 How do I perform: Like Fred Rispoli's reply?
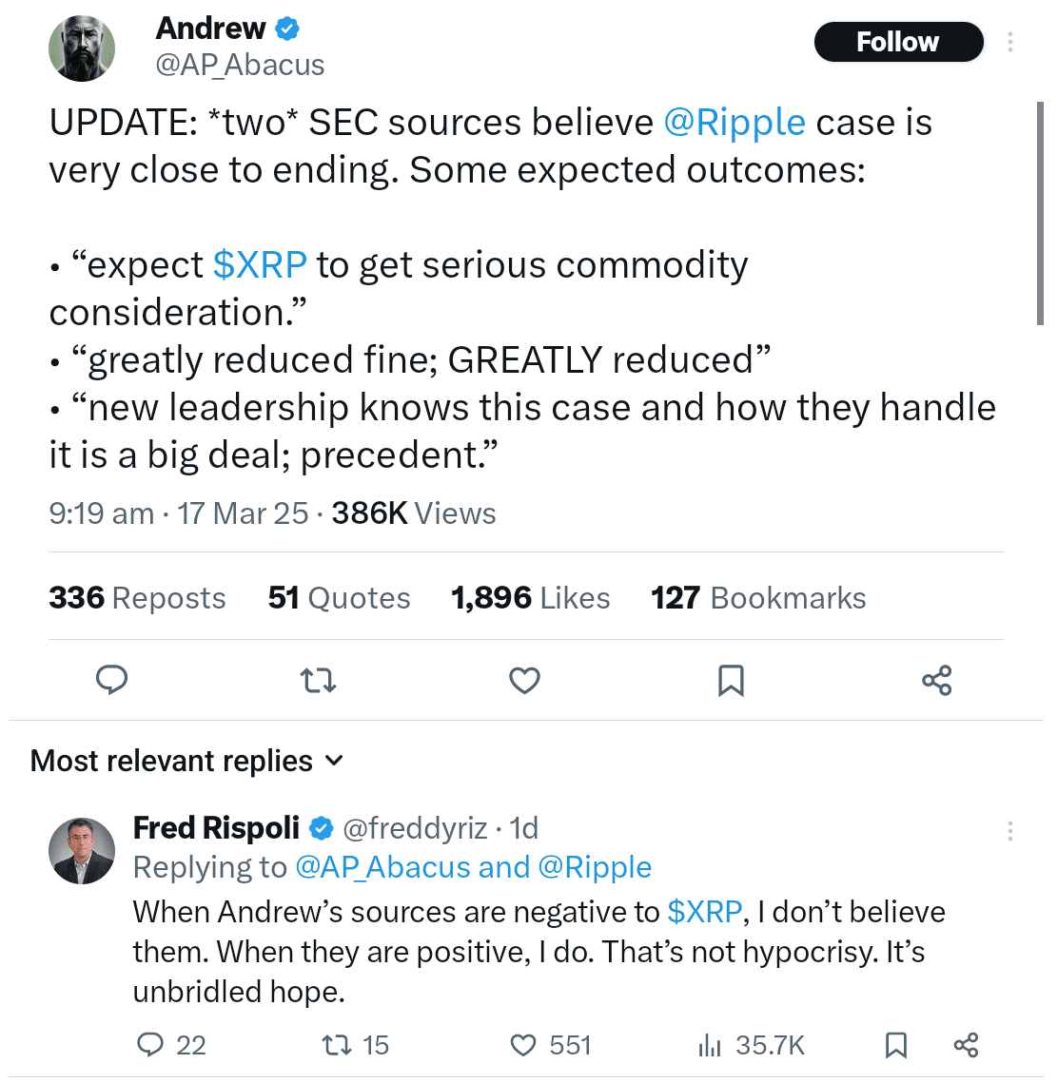point(522,1044)
